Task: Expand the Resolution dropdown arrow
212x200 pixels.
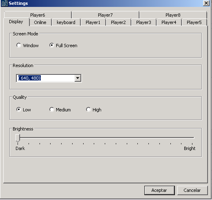Action: tap(78, 78)
